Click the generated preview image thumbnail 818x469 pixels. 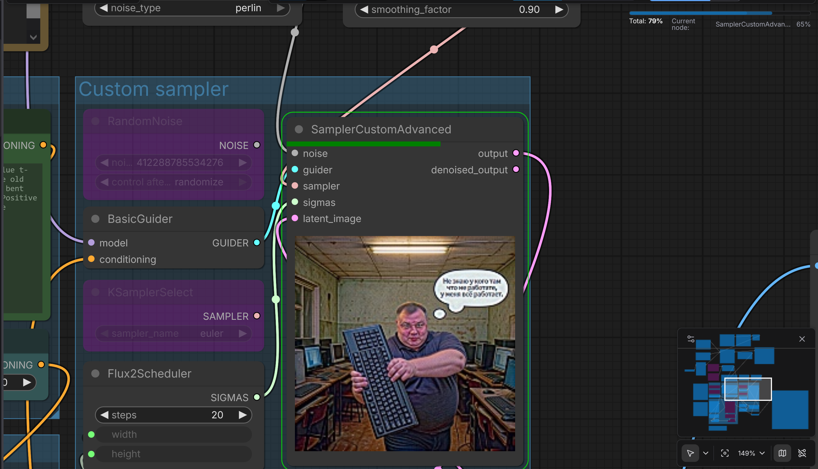click(405, 343)
